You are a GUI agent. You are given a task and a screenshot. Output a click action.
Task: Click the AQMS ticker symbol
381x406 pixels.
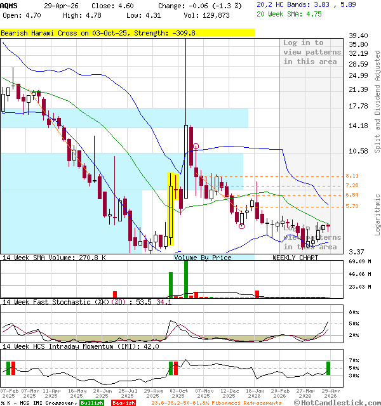click(9, 5)
